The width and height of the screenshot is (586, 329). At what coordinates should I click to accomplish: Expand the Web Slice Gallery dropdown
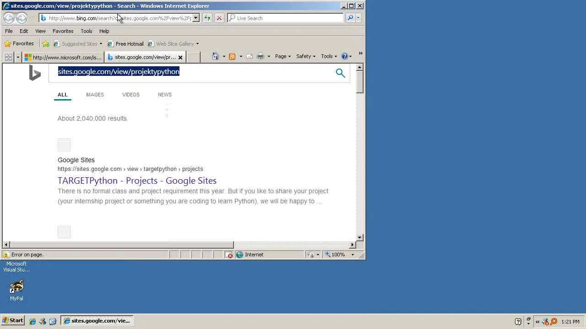[197, 44]
